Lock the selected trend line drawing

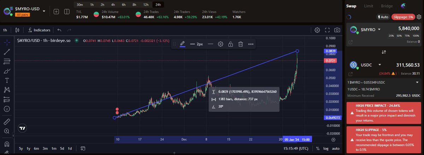pyautogui.click(x=230, y=44)
